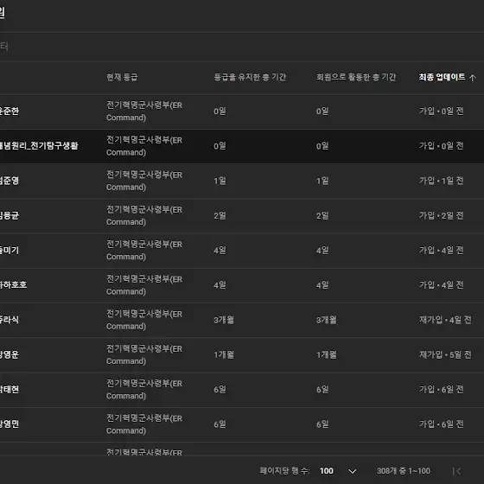Click the 회원으로 활동한 총 기간 column header
Viewport: 484px width, 484px height.
pos(356,77)
